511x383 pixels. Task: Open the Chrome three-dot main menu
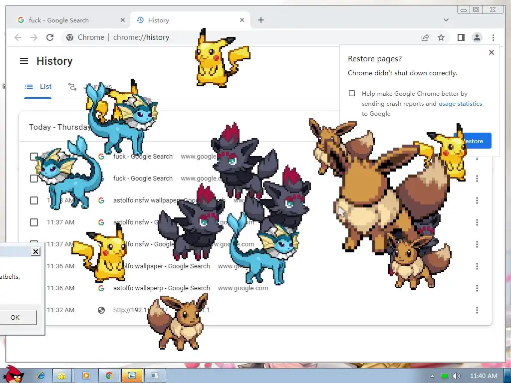tap(493, 37)
